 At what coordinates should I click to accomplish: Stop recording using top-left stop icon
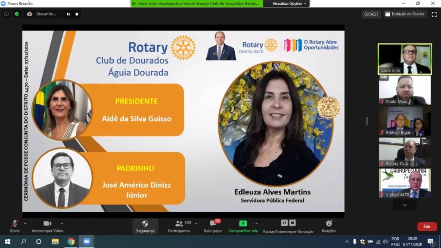coord(77,14)
